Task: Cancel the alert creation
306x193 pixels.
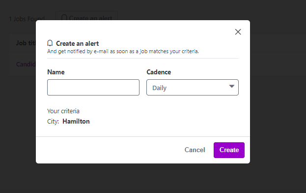Action: click(195, 150)
